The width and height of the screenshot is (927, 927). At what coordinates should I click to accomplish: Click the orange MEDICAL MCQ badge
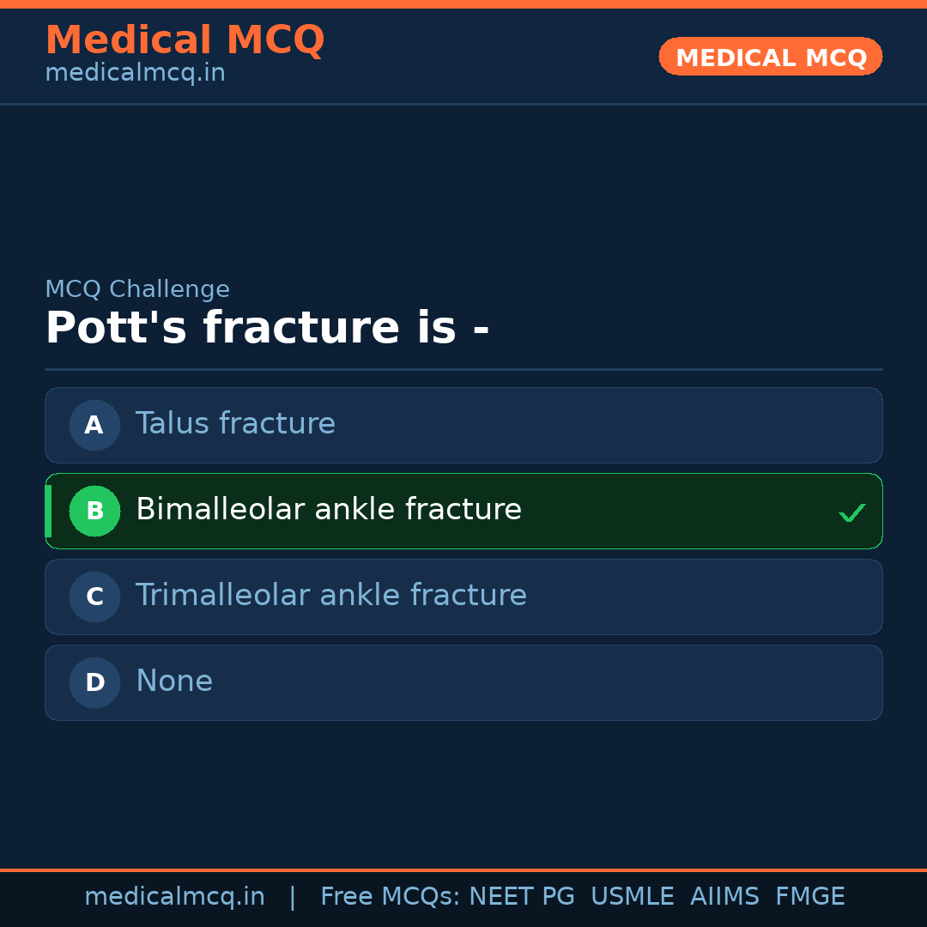771,58
